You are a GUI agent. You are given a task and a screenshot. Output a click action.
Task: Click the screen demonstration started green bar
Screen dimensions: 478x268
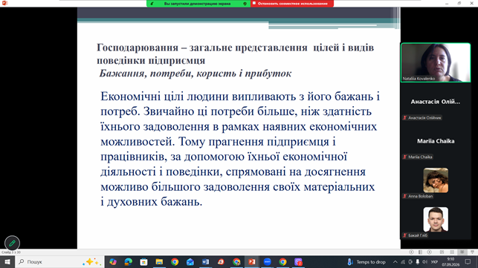click(198, 4)
